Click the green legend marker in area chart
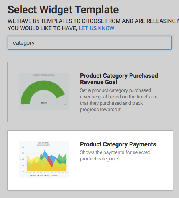Screen dimensions: 179x198 click(x=39, y=175)
